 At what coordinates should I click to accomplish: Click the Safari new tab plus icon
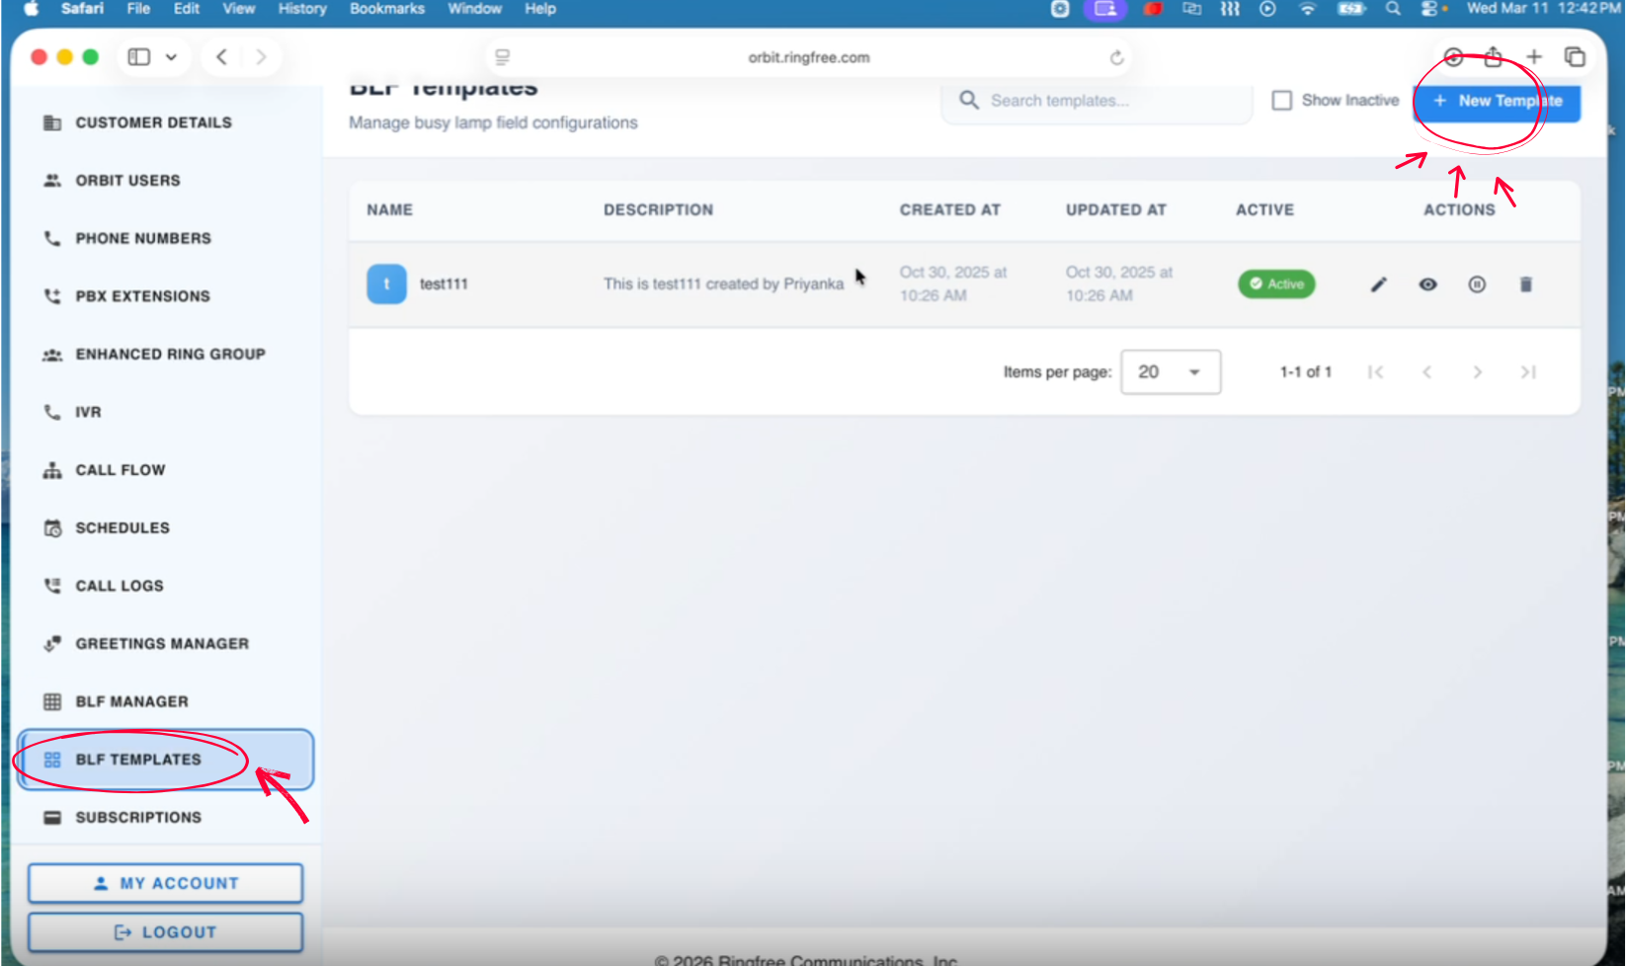tap(1534, 57)
